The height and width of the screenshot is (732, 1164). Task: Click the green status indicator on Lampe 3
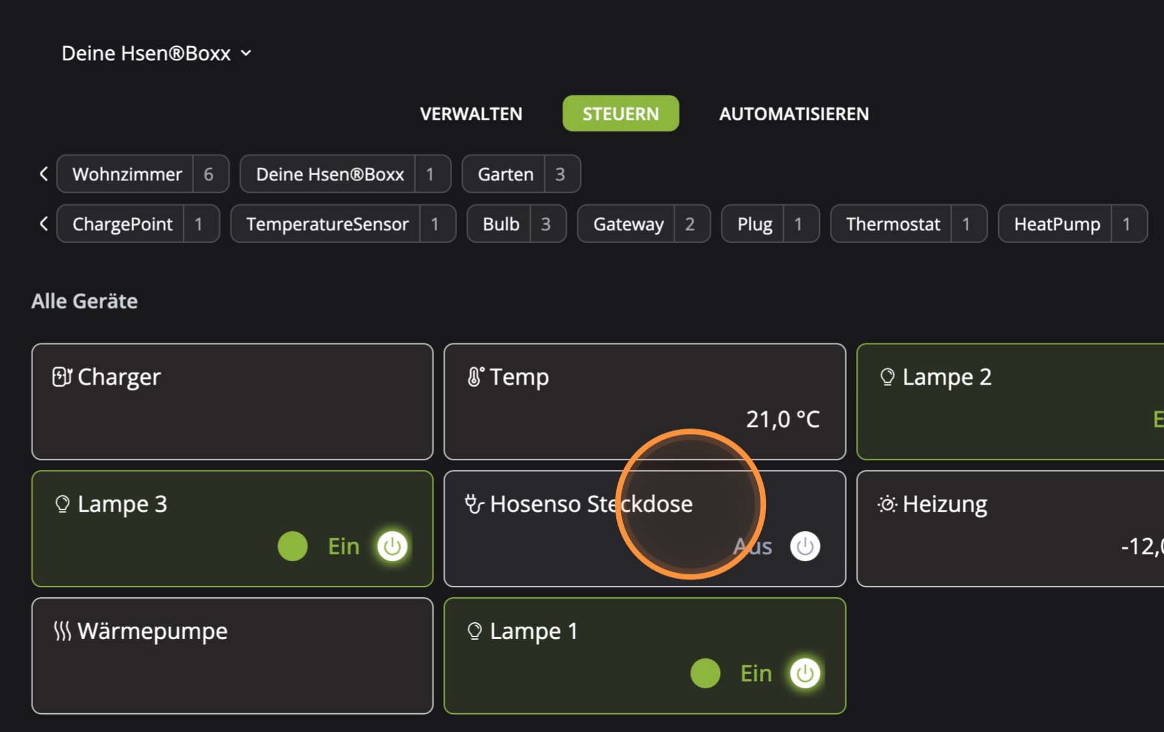tap(293, 546)
